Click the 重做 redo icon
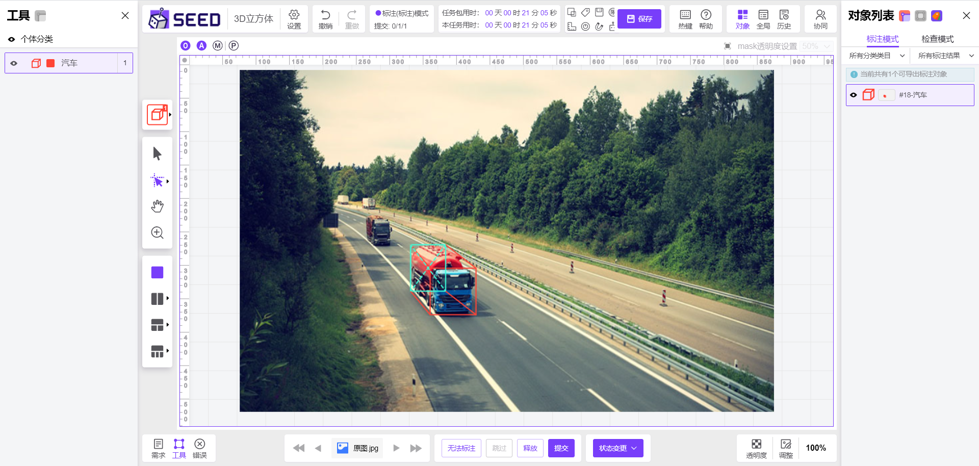This screenshot has width=979, height=466. [352, 19]
